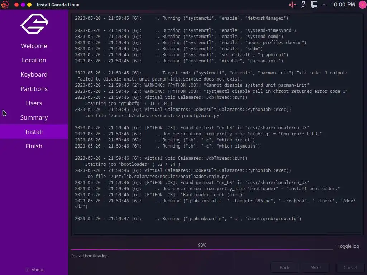
Task: Open the USB removable device tray icon
Action: pos(303,5)
